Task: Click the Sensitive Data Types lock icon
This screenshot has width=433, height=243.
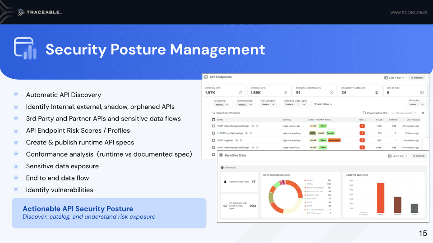Action: pos(225,182)
